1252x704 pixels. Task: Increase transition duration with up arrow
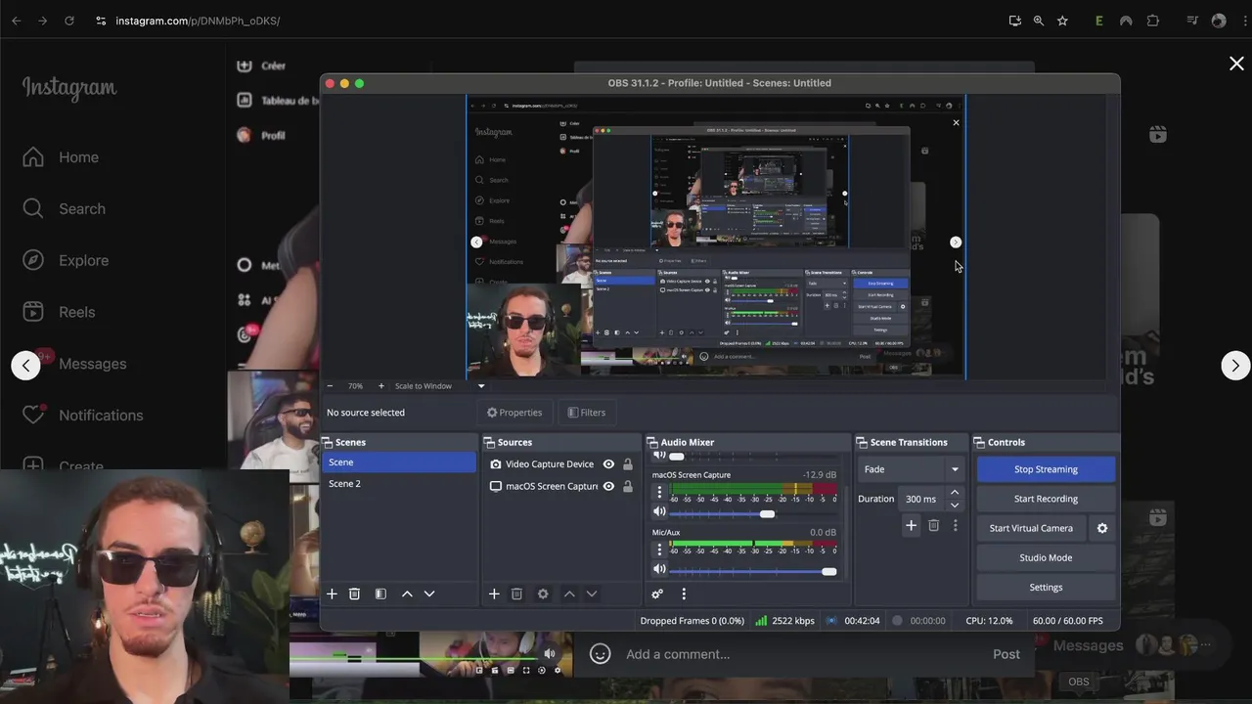pos(955,493)
